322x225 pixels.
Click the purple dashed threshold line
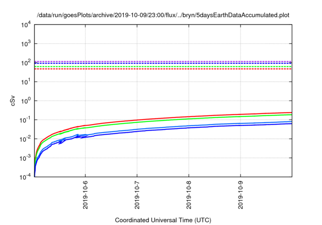(163, 61)
